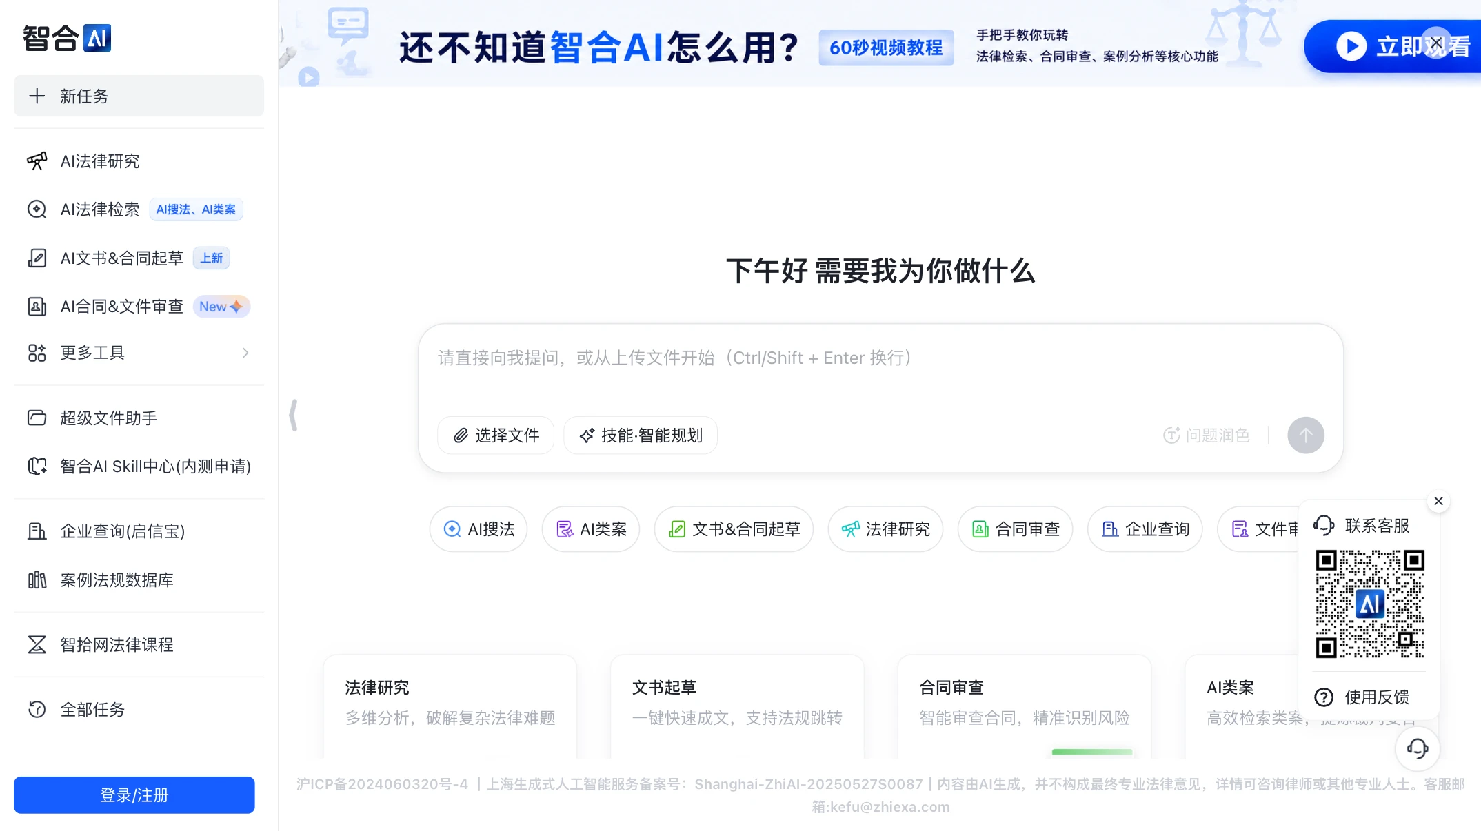Click the 沪ICP备2024060320号-4 footer text
Viewport: 1481px width, 831px height.
(382, 784)
